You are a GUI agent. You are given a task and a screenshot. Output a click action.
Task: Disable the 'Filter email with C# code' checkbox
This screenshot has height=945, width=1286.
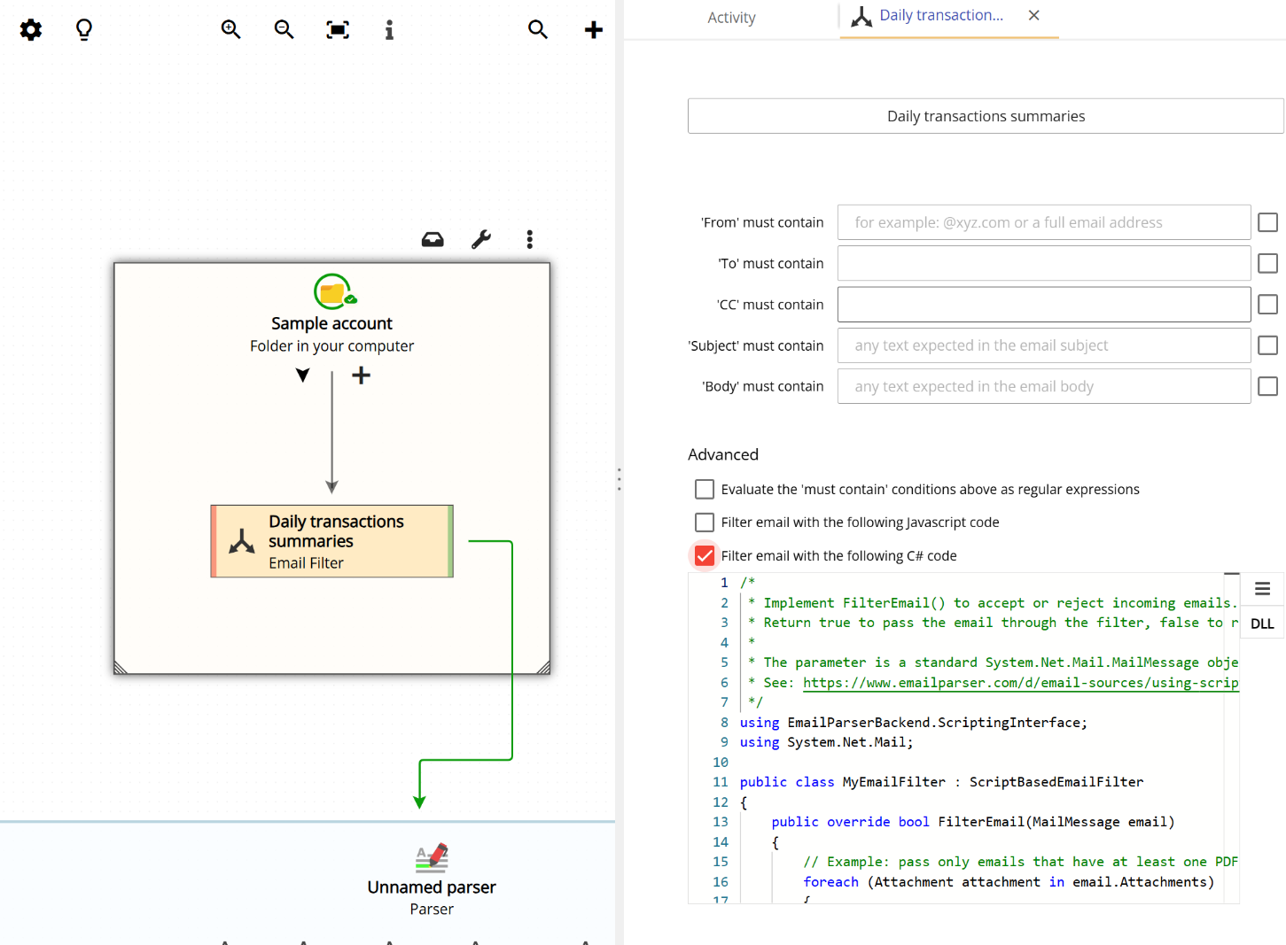(704, 555)
